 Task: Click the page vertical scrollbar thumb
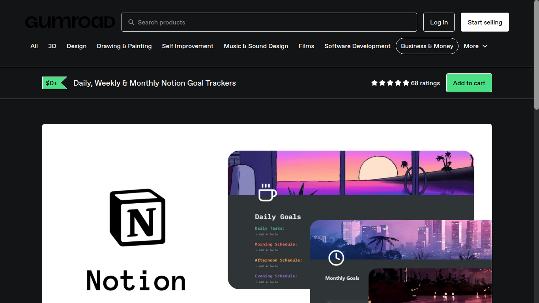pyautogui.click(x=536, y=55)
